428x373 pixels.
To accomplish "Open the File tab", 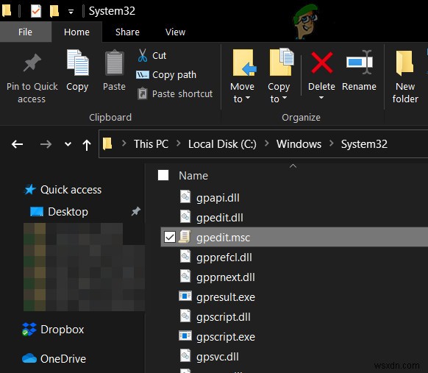I will click(x=26, y=32).
